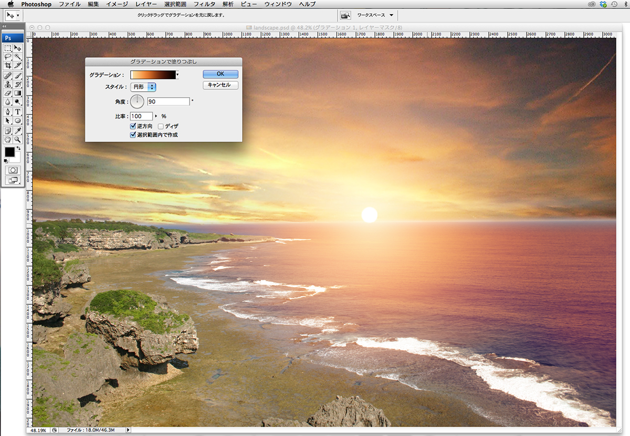Choose the Crop tool

point(8,66)
